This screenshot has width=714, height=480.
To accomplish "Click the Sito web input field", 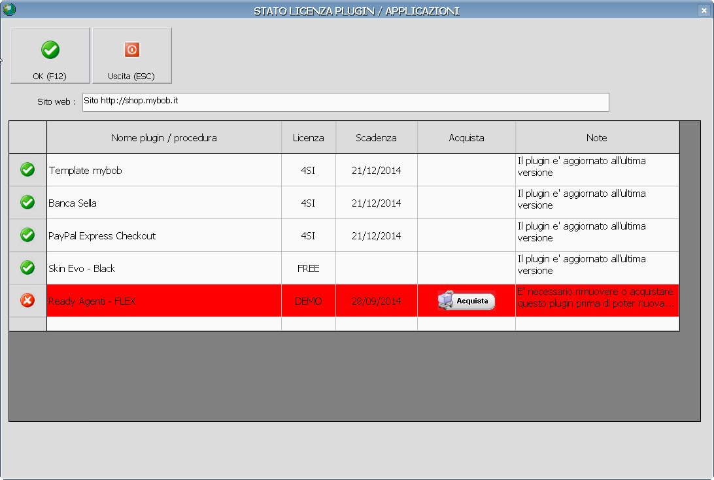I will (346, 102).
